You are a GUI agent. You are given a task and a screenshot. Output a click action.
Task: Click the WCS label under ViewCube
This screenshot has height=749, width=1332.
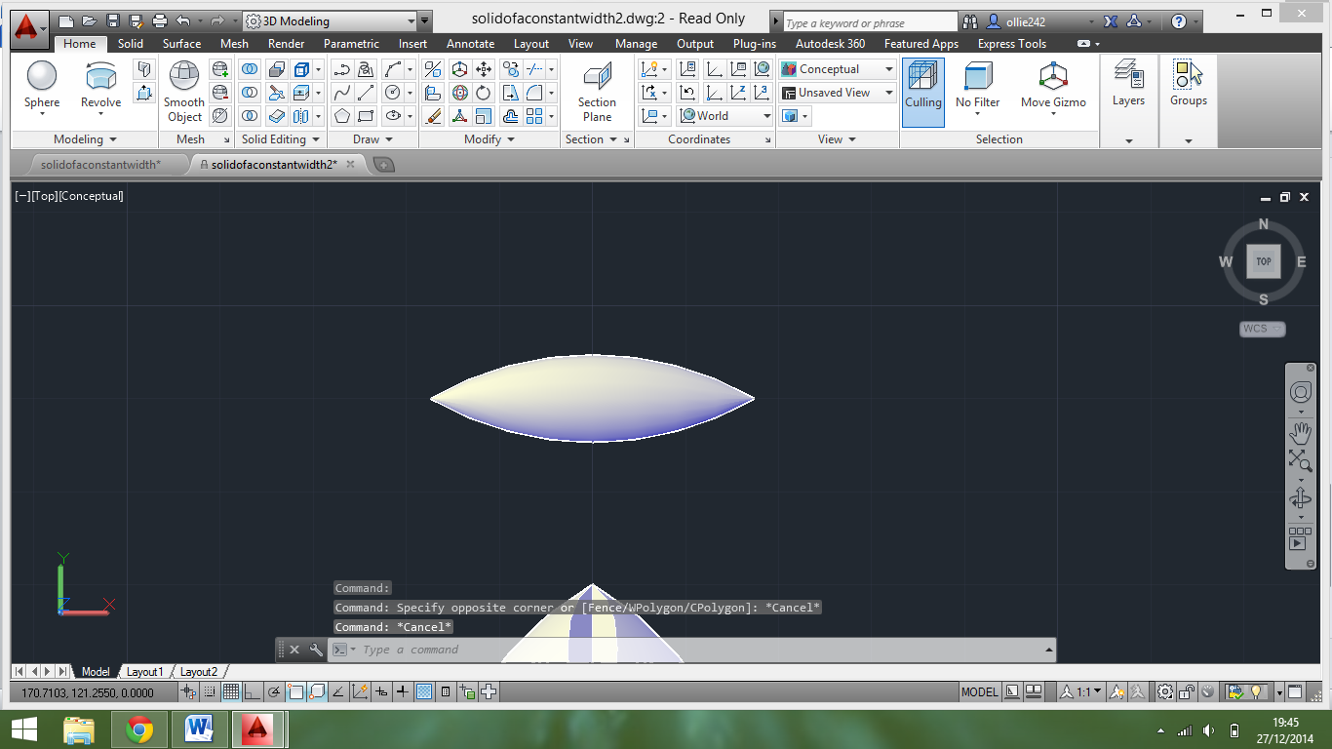(x=1262, y=329)
